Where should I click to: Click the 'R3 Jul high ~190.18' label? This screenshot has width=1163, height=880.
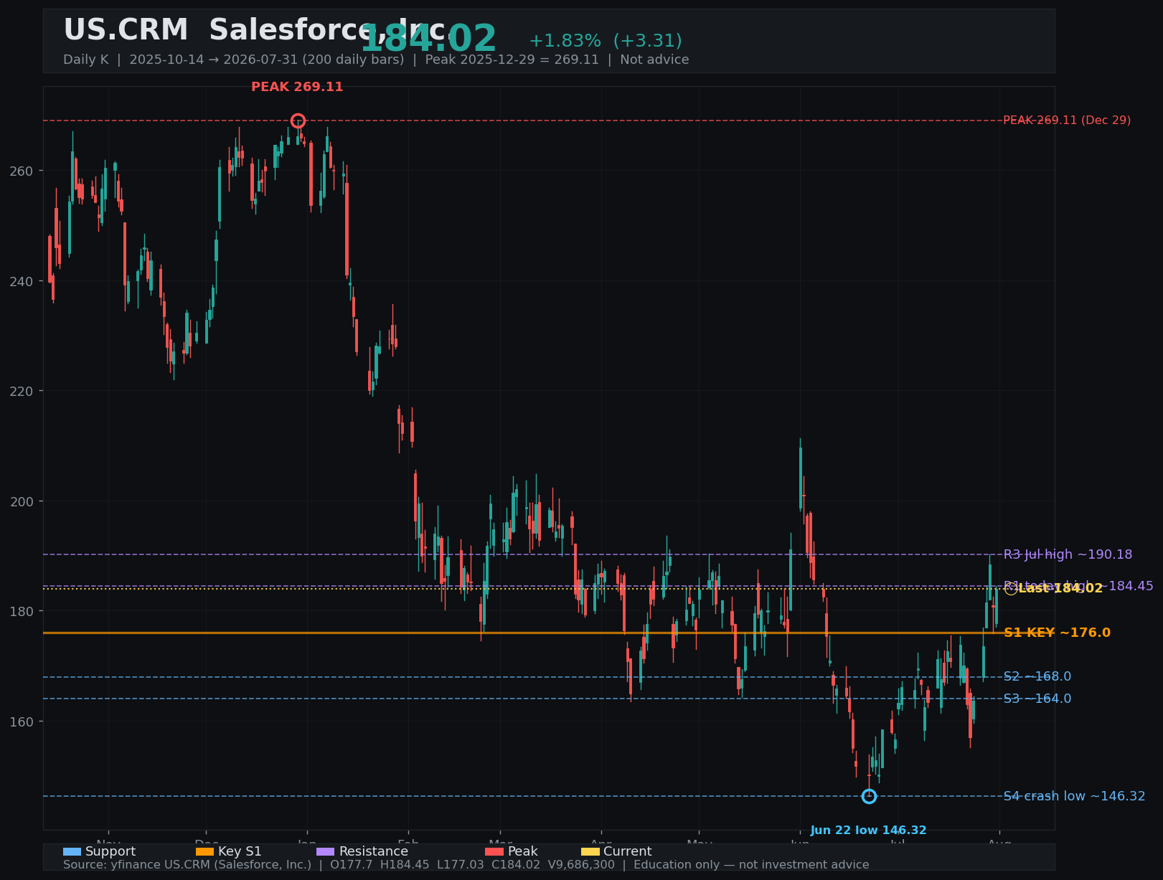tap(1068, 554)
